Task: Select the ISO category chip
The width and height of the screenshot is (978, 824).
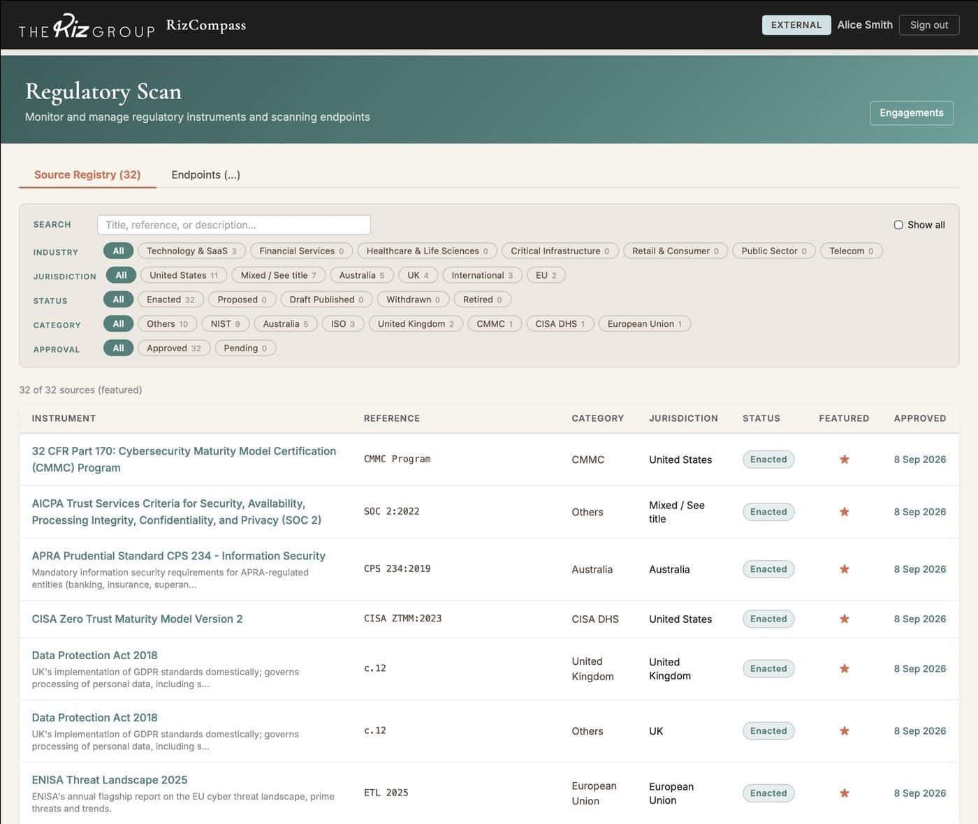Action: pos(343,324)
